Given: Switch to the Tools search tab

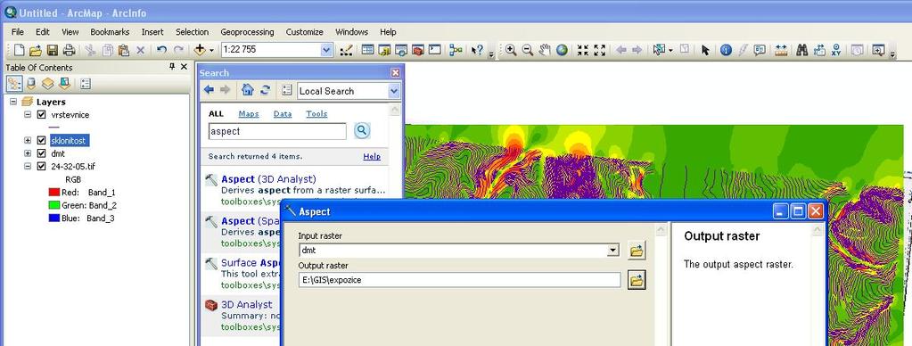Looking at the screenshot, I should coord(316,114).
